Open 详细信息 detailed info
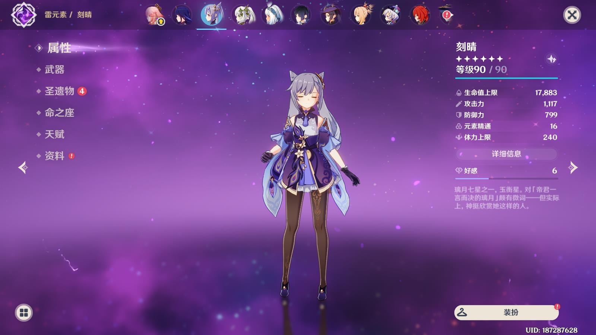 (506, 154)
